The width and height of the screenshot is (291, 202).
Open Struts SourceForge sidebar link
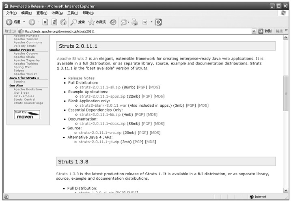(28, 103)
